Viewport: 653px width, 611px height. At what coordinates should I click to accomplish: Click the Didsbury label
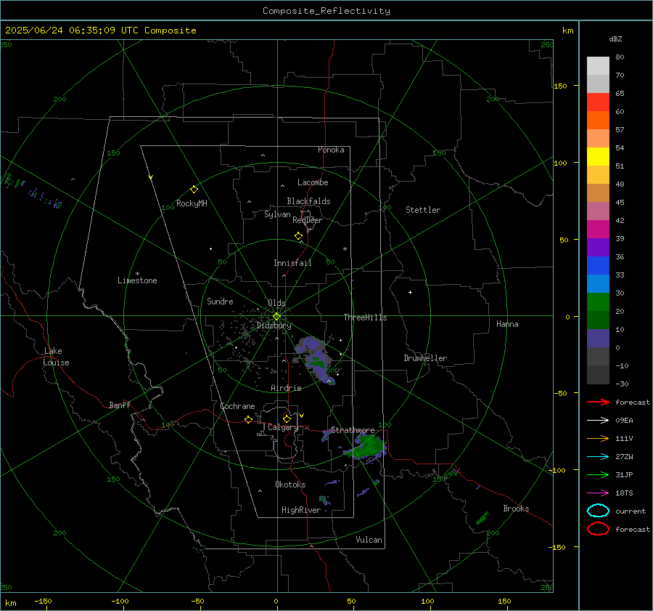point(274,325)
